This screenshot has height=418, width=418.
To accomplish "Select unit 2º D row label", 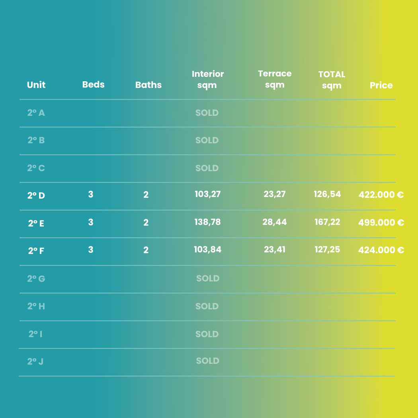I will (36, 195).
